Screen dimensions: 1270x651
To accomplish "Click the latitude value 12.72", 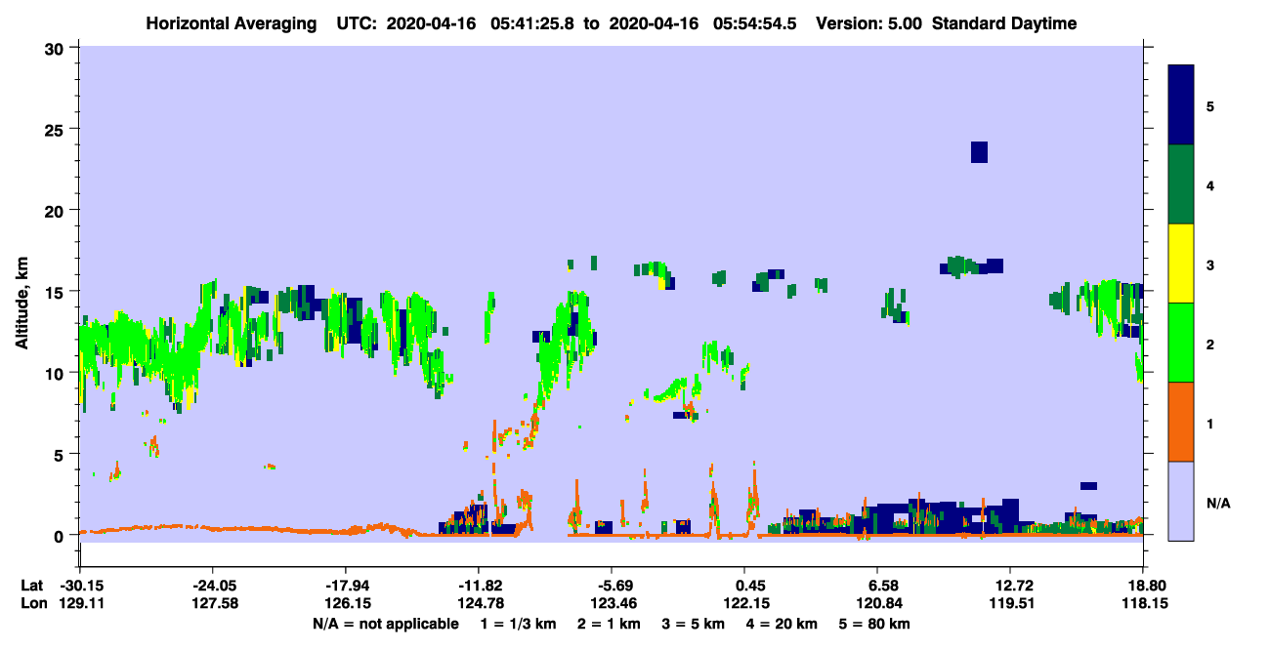I will [1009, 586].
